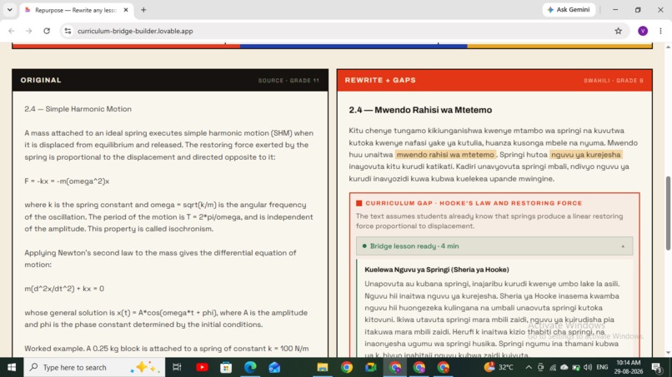Click the Curriculum Gap Hooke's Law heading
Screen dimensions: 672x377
[474, 203]
